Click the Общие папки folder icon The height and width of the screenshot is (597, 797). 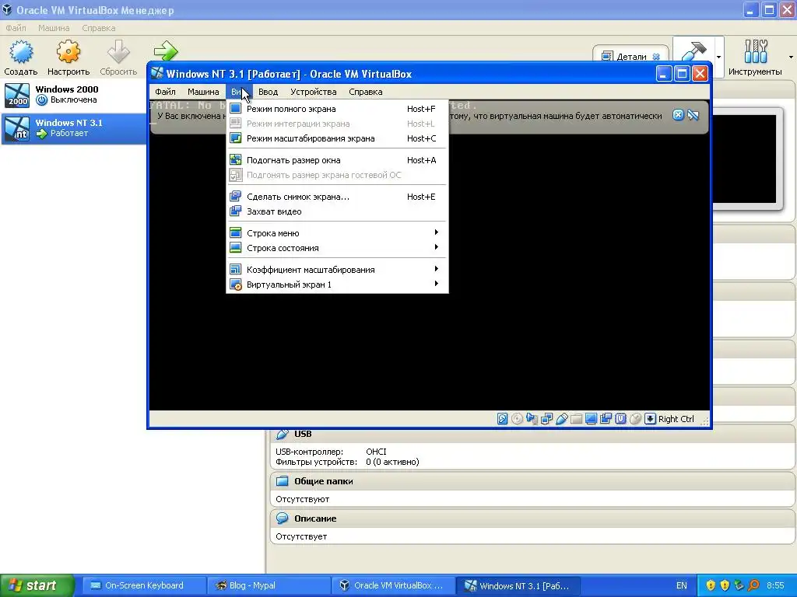(x=282, y=481)
